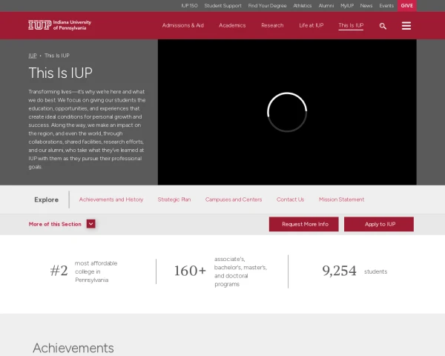Open MyIUP in top utility bar
Image resolution: width=445 pixels, height=356 pixels.
tap(347, 5)
